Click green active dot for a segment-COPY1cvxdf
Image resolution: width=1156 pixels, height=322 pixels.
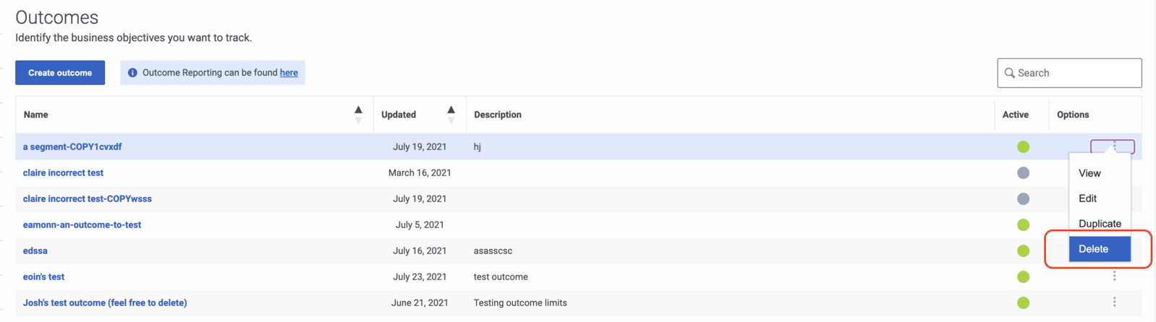click(1023, 147)
